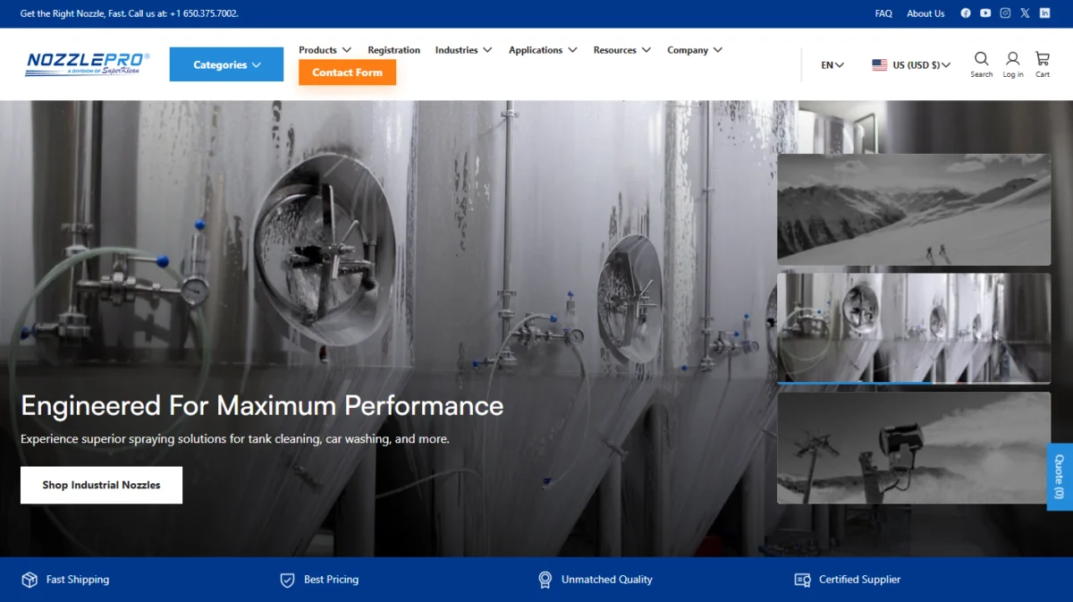Click the Shop Industrial Nozzles button

(x=101, y=484)
